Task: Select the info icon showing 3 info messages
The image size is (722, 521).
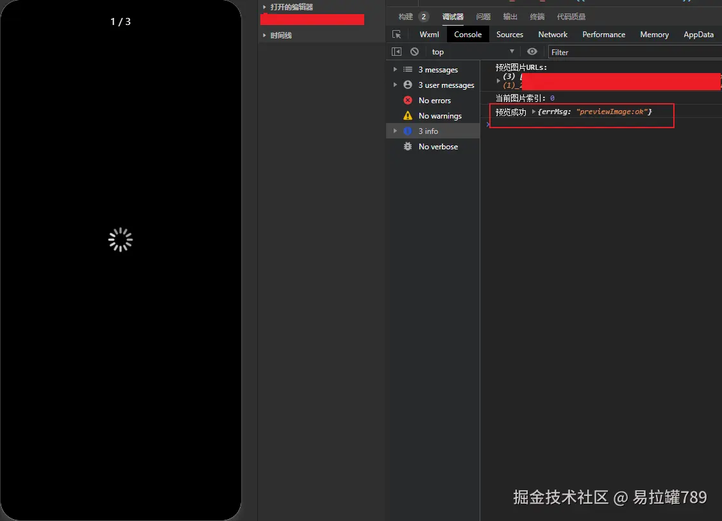Action: click(408, 131)
